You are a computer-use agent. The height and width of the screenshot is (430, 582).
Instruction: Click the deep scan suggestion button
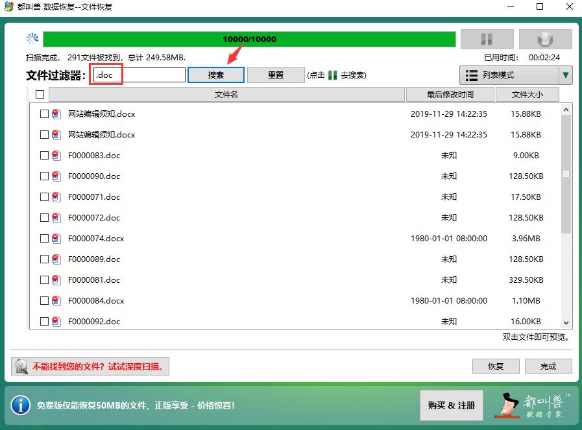pos(90,366)
